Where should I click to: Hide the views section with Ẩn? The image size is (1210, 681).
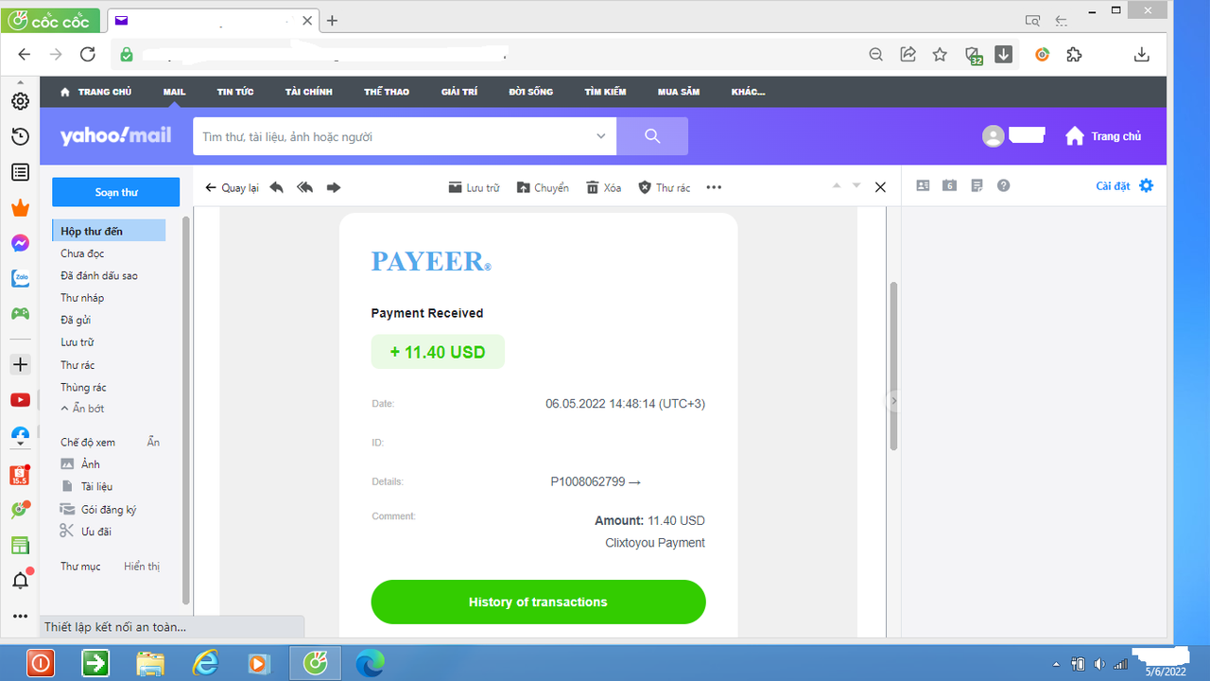pos(153,442)
